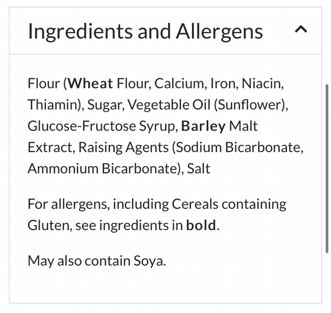Click the word "bold" in allergens note
The width and height of the screenshot is (331, 313).
click(201, 225)
